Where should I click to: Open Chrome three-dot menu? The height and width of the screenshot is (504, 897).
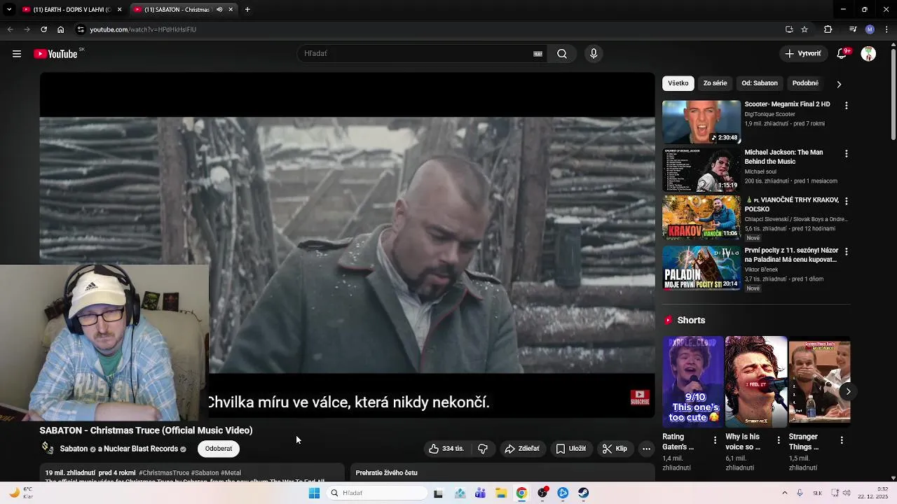886,29
